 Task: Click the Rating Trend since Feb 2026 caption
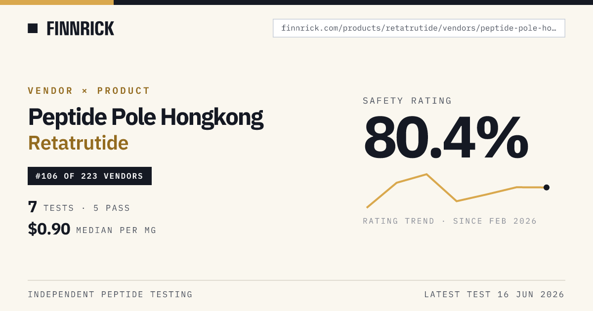(x=450, y=221)
